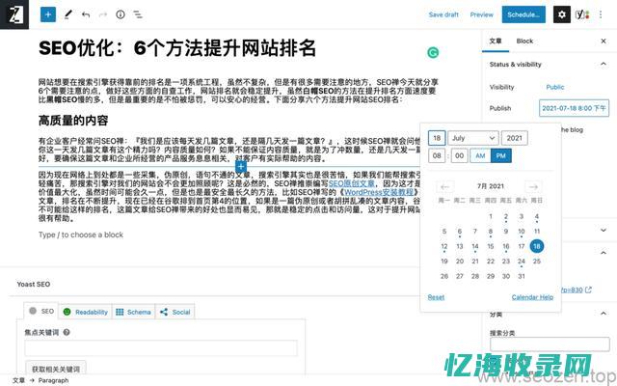
Task: Select calendar day 10
Action: click(522, 232)
